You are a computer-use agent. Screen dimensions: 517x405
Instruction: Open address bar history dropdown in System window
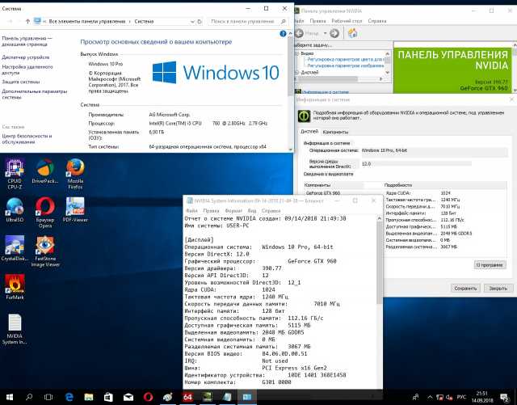tap(192, 22)
